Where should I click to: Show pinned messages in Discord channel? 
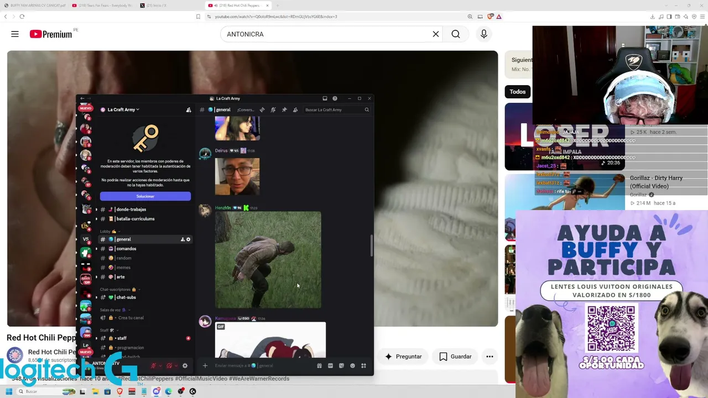(284, 109)
